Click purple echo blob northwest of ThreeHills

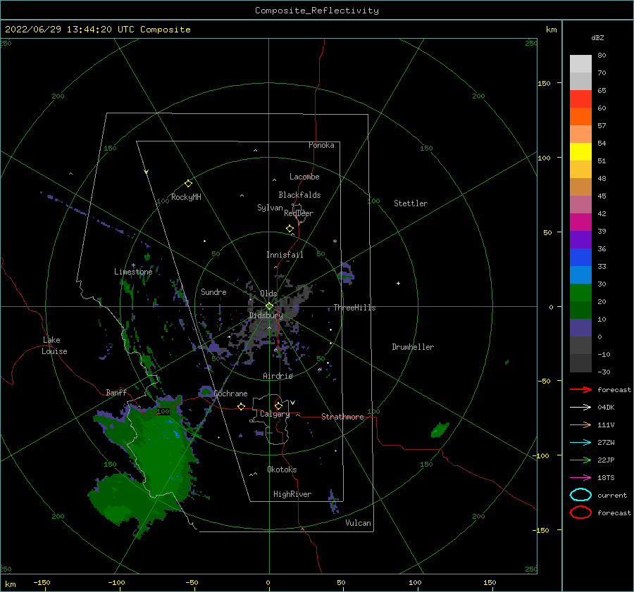346,272
